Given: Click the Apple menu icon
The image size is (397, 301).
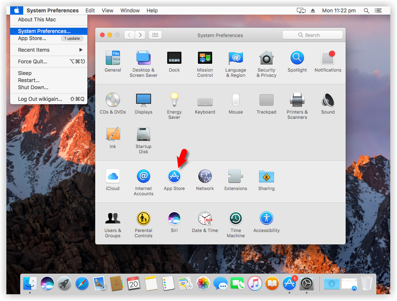Looking at the screenshot, I should (16, 10).
